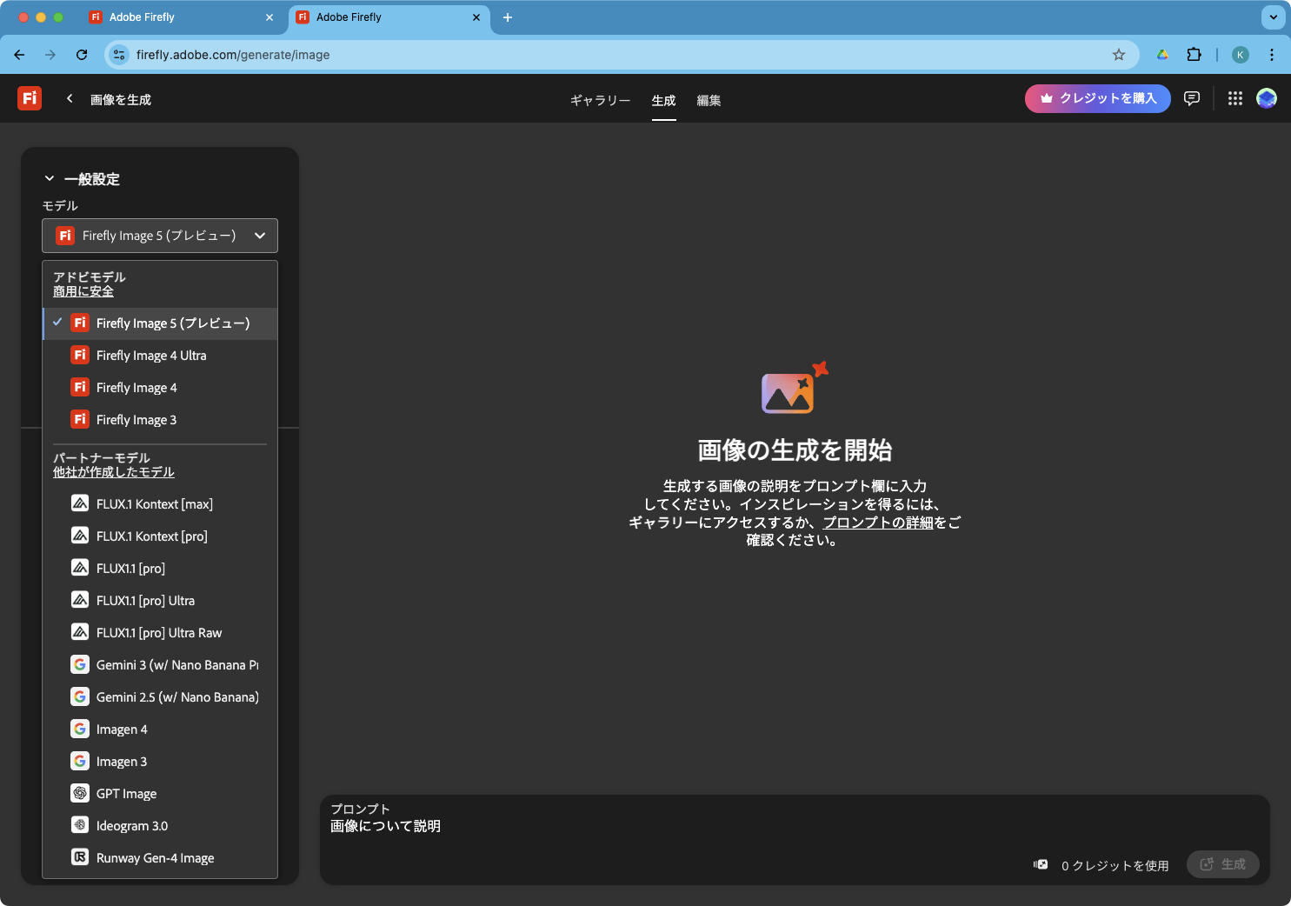The height and width of the screenshot is (906, 1291).
Task: Click the Adobe Firefly home logo
Action: pos(30,98)
